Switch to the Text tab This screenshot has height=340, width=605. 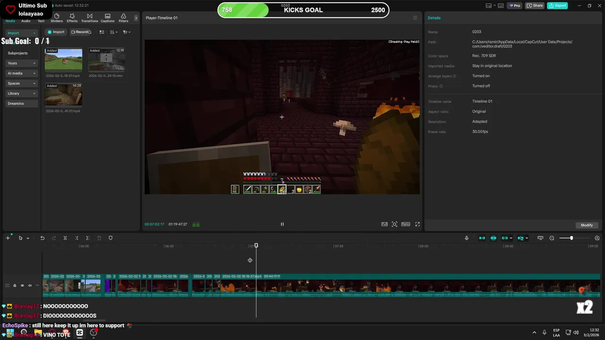pyautogui.click(x=41, y=21)
